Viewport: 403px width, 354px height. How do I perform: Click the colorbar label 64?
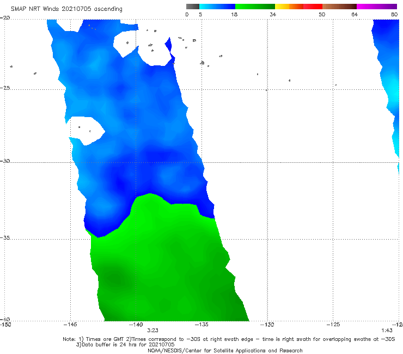coord(355,14)
